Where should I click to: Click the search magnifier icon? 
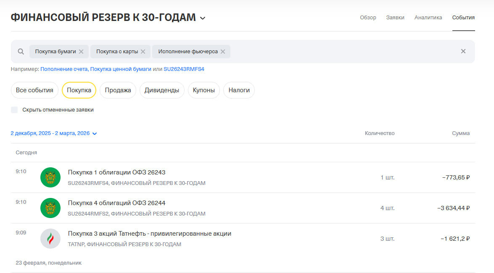coord(20,51)
